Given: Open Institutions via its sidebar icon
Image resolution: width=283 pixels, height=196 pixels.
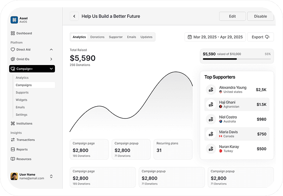Looking at the screenshot, I should tap(13, 123).
